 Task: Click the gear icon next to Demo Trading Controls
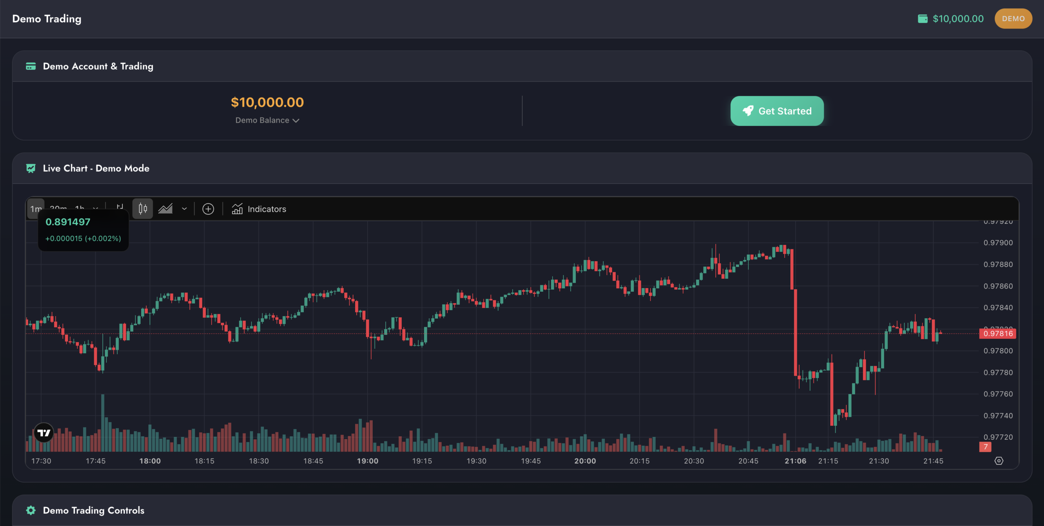pos(31,510)
